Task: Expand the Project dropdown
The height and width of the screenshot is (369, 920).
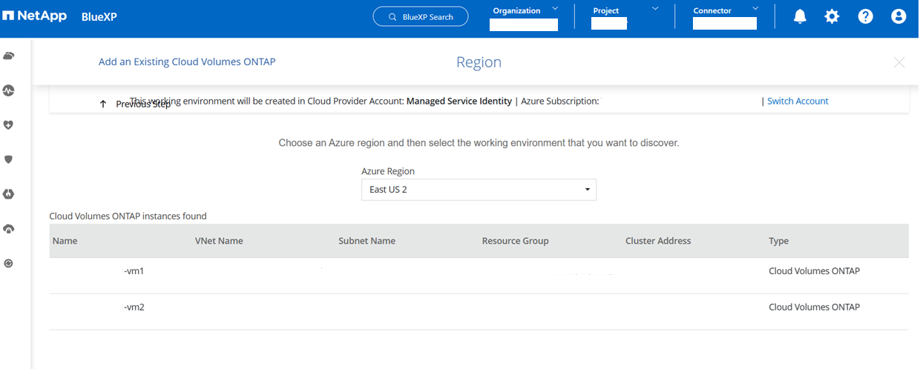Action: coord(625,11)
